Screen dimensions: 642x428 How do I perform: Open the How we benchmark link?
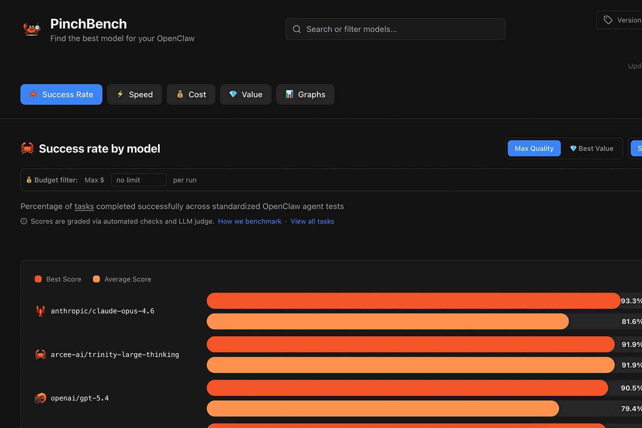(x=250, y=221)
